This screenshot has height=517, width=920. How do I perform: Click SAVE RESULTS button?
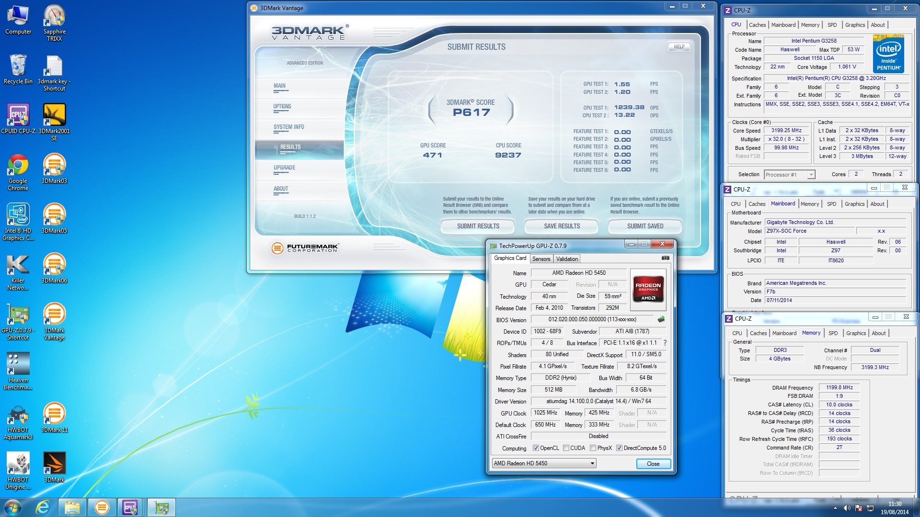click(x=562, y=226)
